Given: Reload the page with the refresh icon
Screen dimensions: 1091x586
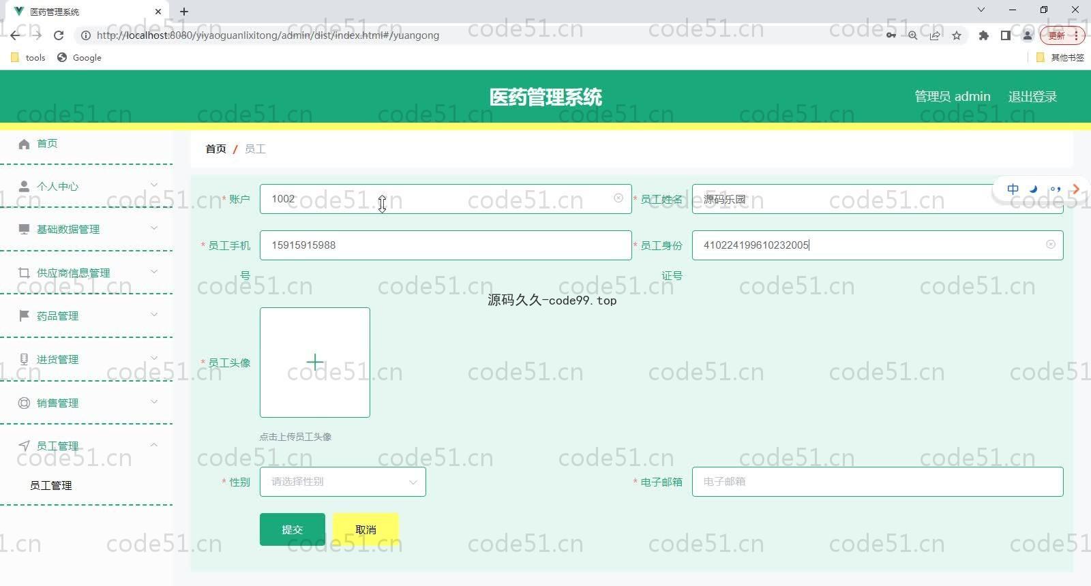Looking at the screenshot, I should point(59,35).
